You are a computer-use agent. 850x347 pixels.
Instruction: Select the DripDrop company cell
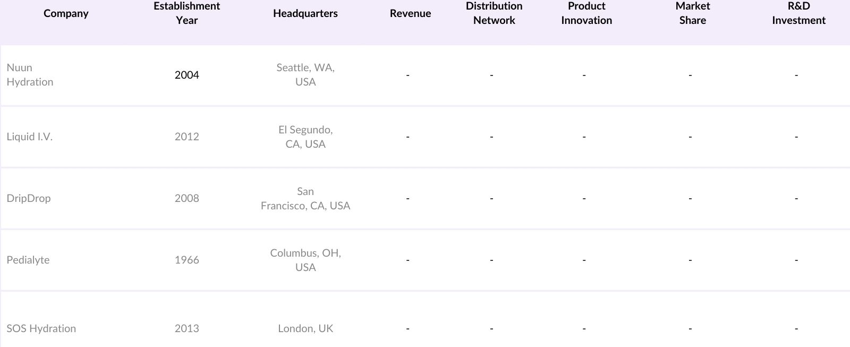tap(29, 198)
